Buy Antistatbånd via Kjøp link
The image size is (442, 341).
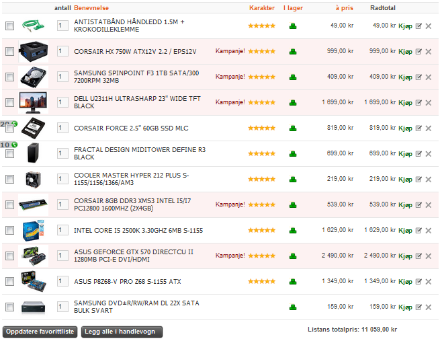[405, 26]
